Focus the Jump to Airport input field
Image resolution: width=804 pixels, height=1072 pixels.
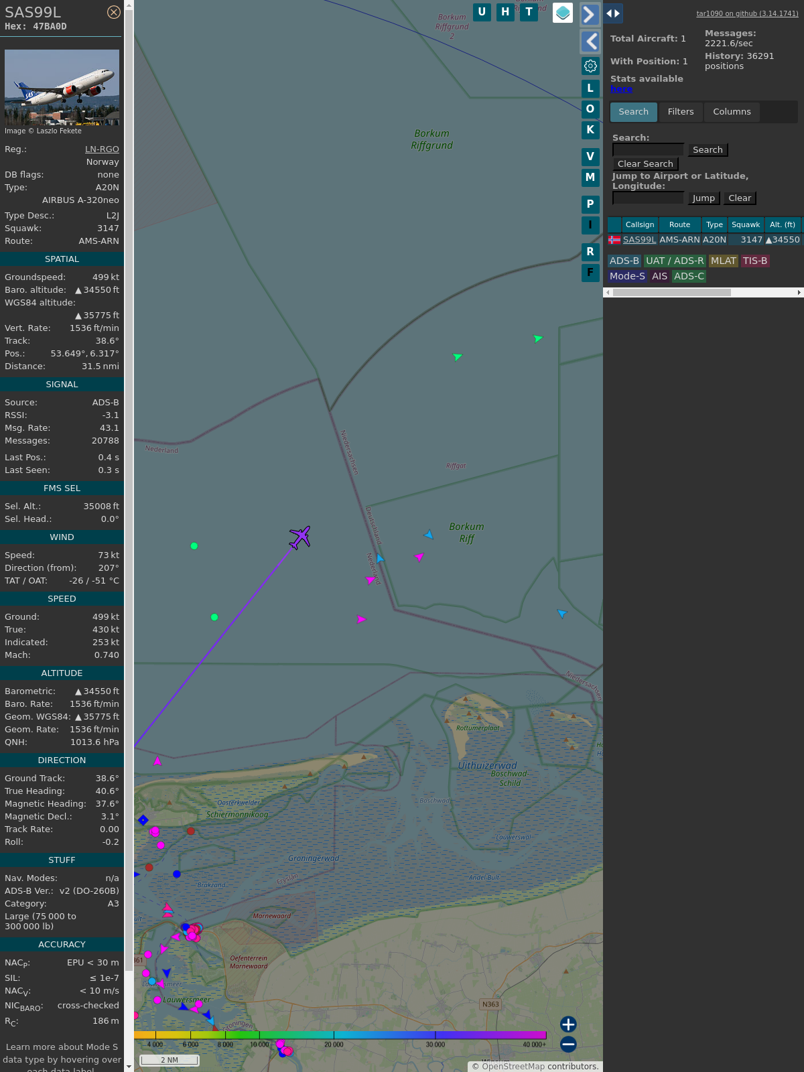tap(648, 198)
